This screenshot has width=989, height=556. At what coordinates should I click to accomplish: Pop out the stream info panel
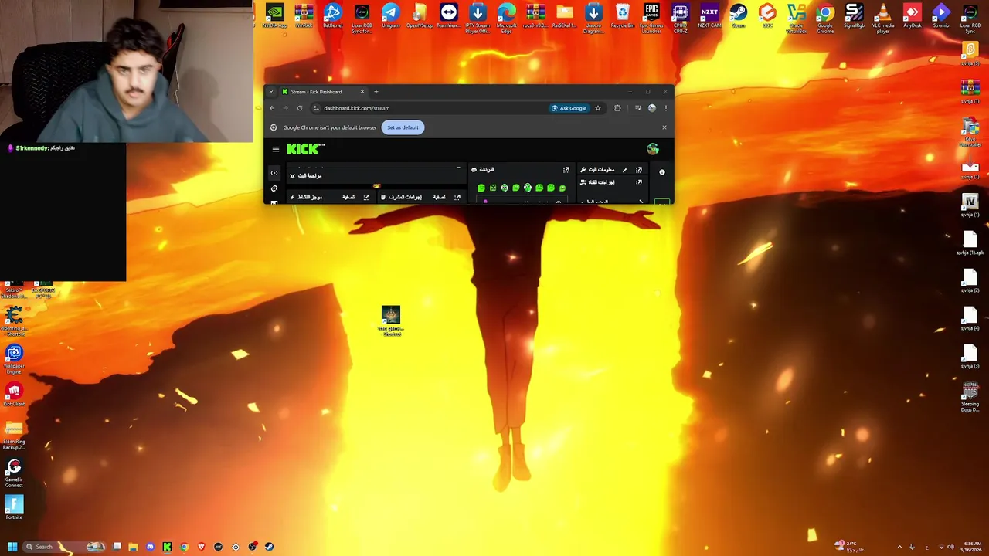639,170
